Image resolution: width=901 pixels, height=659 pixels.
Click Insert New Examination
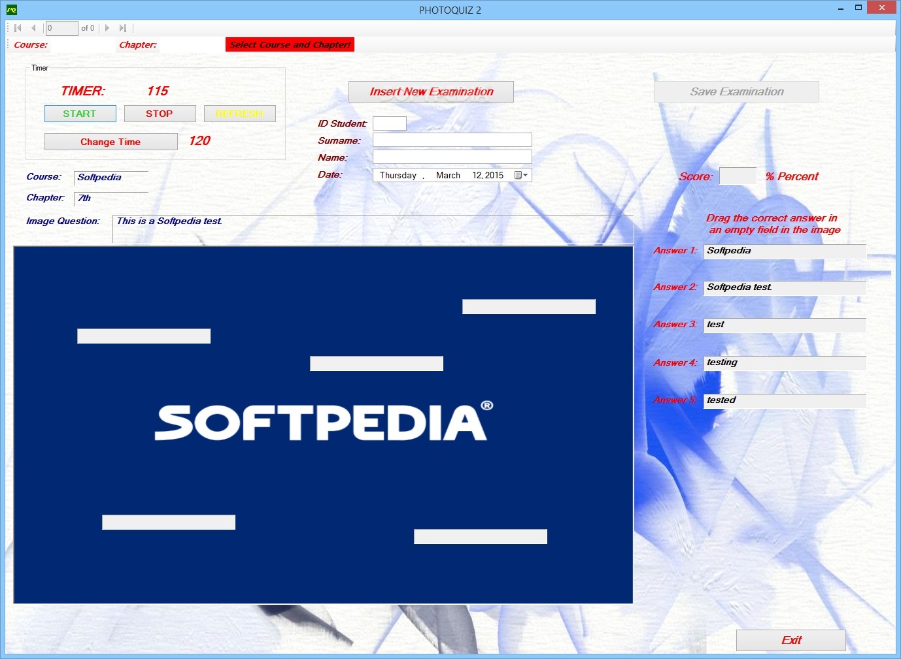431,91
